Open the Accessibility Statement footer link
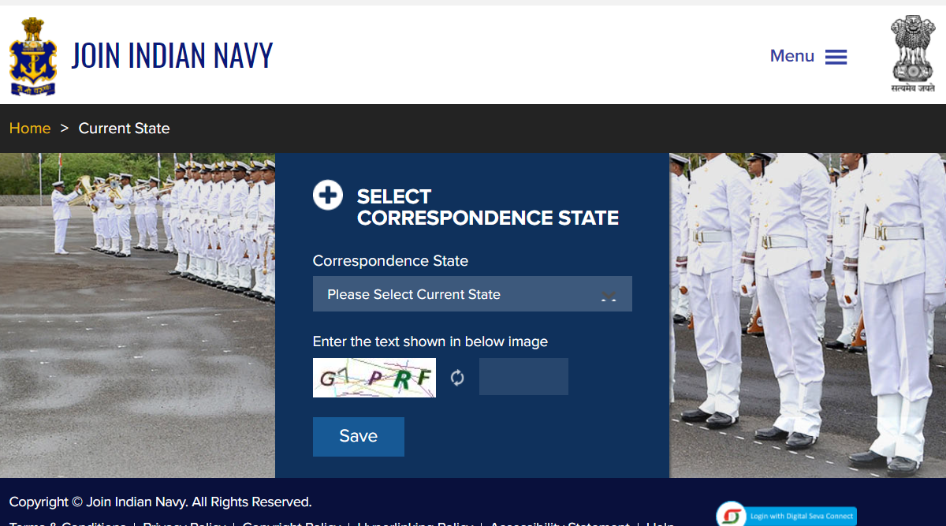Image resolution: width=946 pixels, height=526 pixels. point(560,524)
